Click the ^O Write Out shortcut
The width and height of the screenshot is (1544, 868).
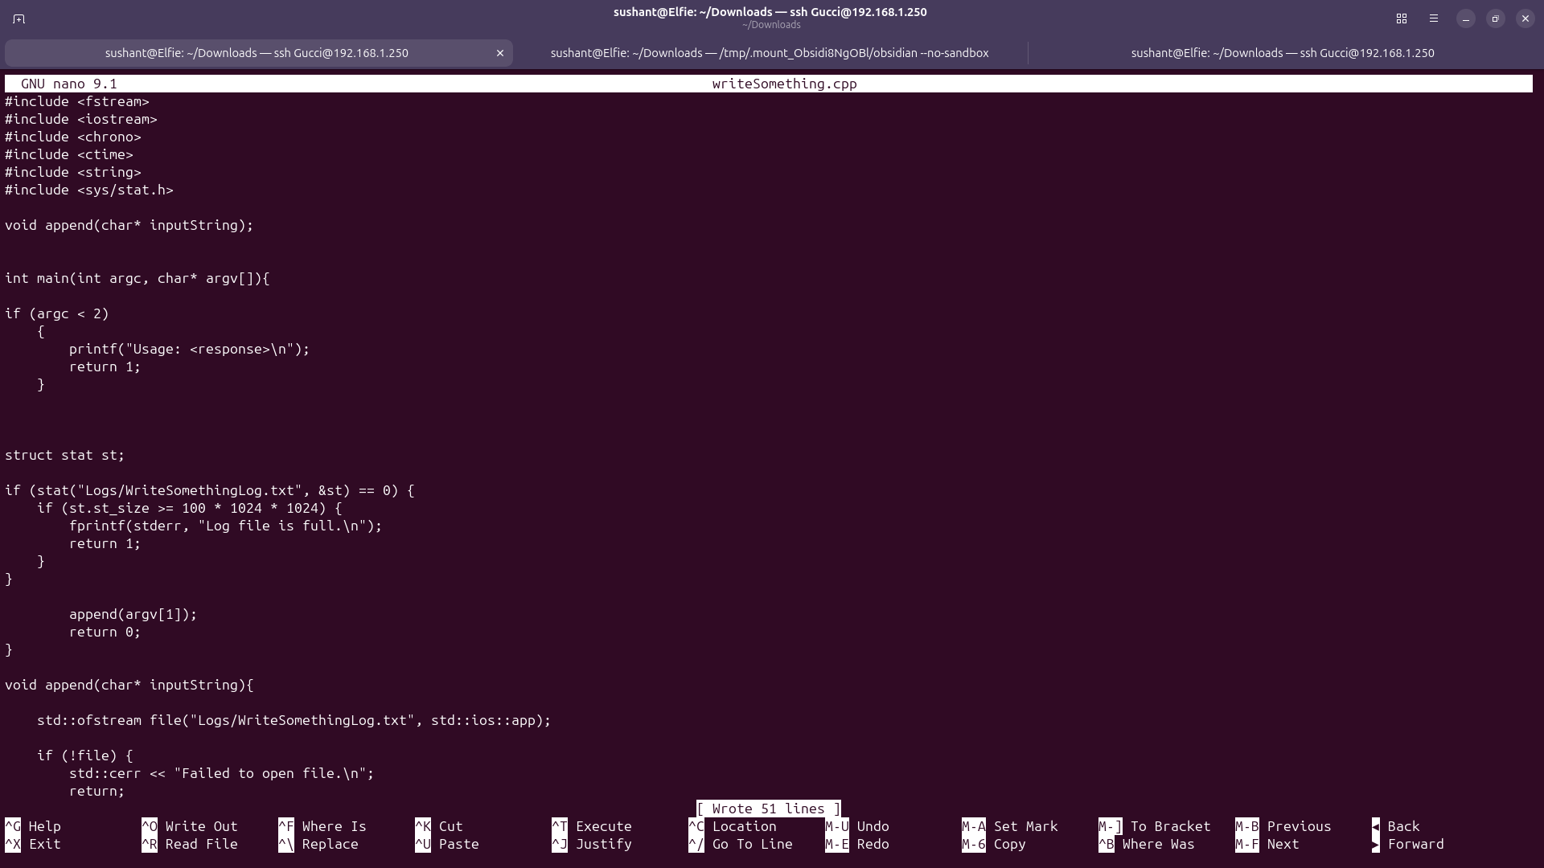pos(190,826)
